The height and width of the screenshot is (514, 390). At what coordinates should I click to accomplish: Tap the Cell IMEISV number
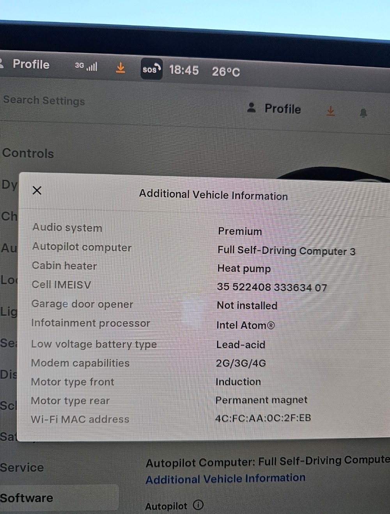coord(272,287)
